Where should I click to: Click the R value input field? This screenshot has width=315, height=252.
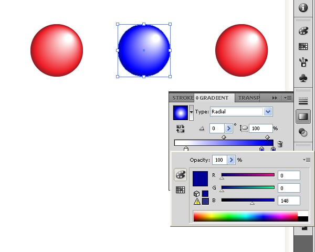click(289, 175)
